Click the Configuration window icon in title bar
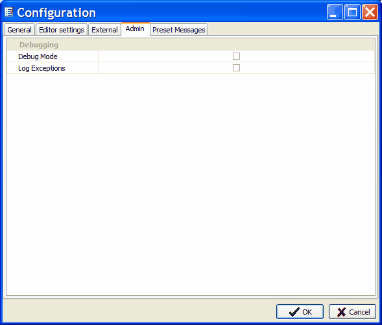The width and height of the screenshot is (382, 325). [9, 12]
